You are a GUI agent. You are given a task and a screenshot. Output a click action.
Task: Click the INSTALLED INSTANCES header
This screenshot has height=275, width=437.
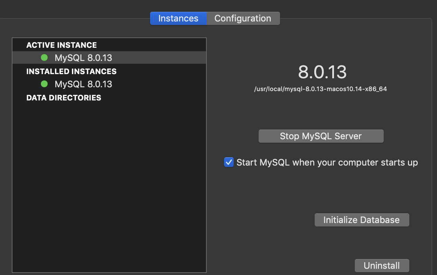[x=72, y=71]
